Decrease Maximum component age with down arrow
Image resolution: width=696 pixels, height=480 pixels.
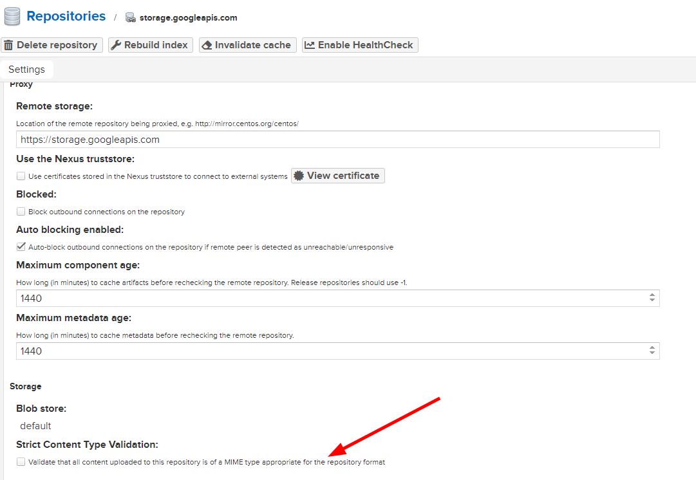[x=652, y=300]
